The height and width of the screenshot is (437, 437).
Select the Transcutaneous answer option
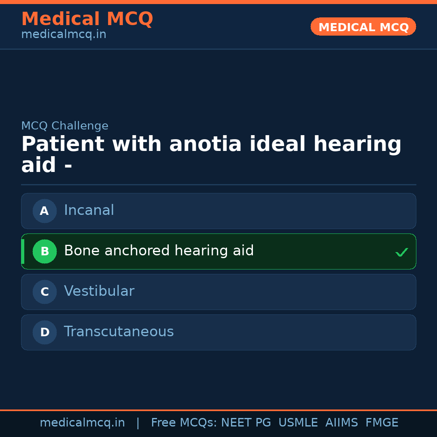[218, 332]
